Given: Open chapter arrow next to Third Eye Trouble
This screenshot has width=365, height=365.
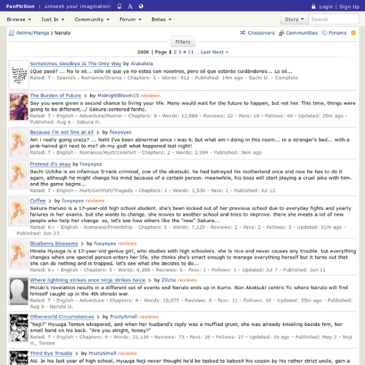Looking at the screenshot, I should pos(77,353).
